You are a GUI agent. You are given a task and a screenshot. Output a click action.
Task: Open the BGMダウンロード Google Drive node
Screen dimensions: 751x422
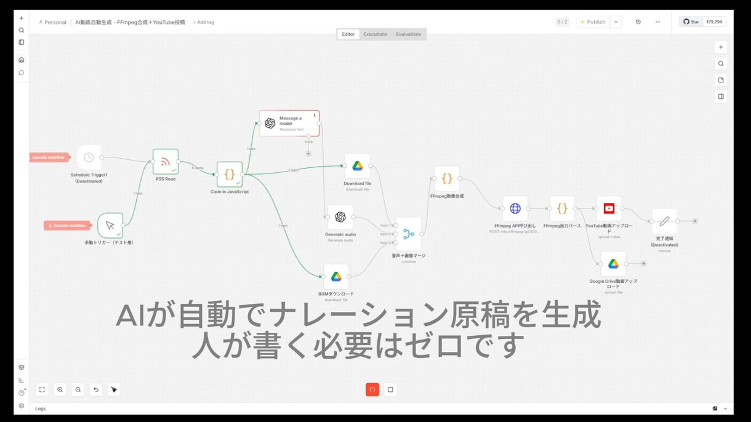click(x=336, y=277)
